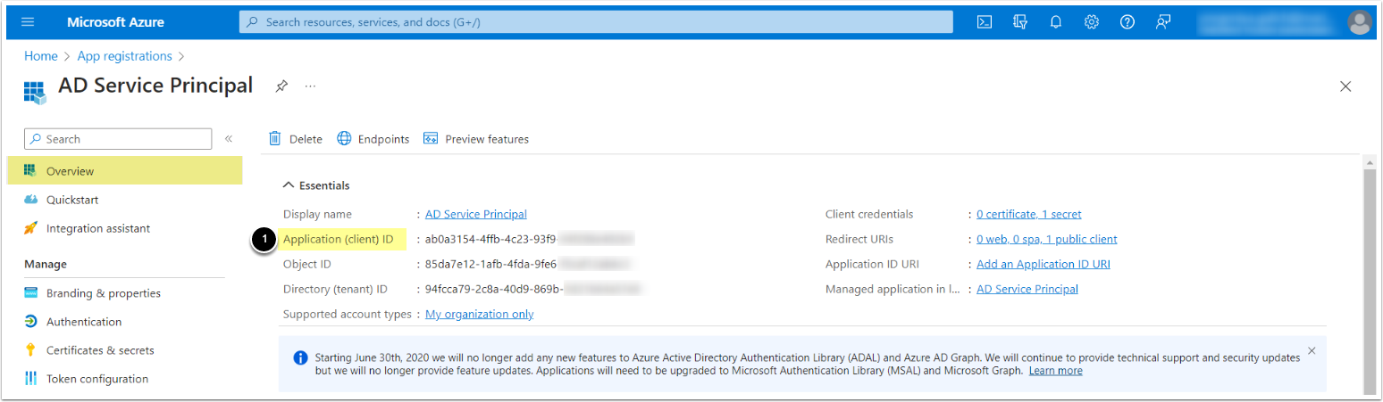Click the Delete toolbar button
1383x402 pixels.
(296, 139)
